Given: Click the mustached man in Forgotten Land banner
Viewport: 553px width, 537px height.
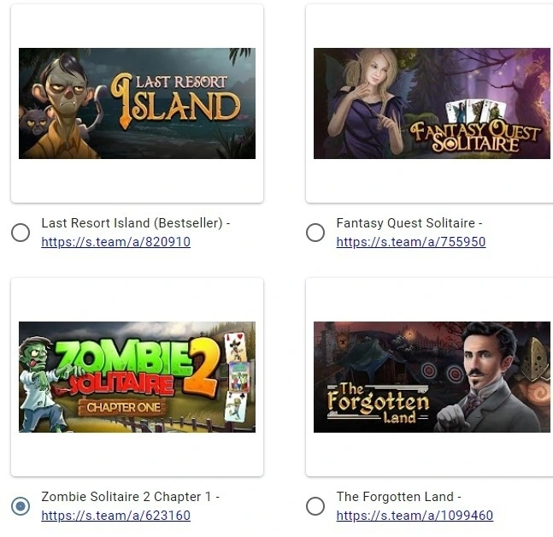Looking at the screenshot, I should [479, 380].
